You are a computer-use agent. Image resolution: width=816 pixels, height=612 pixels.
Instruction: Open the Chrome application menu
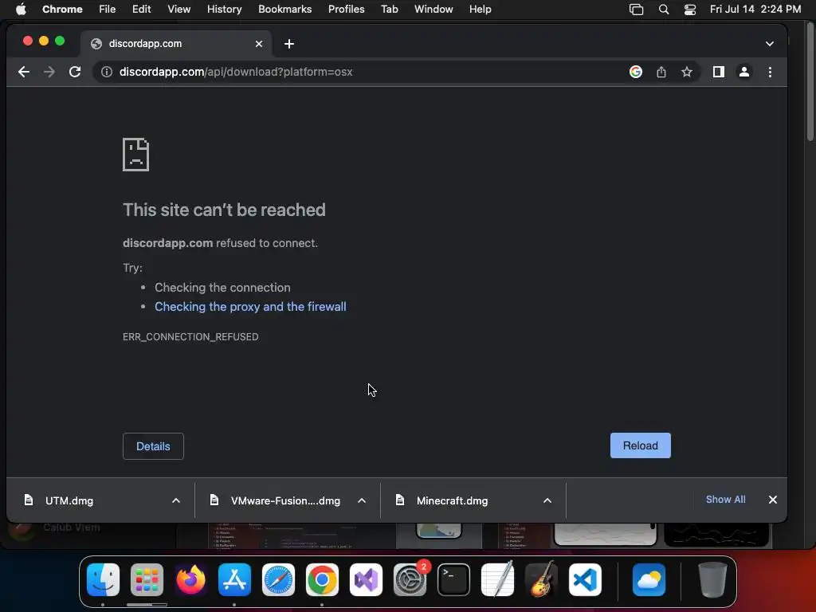(x=62, y=10)
